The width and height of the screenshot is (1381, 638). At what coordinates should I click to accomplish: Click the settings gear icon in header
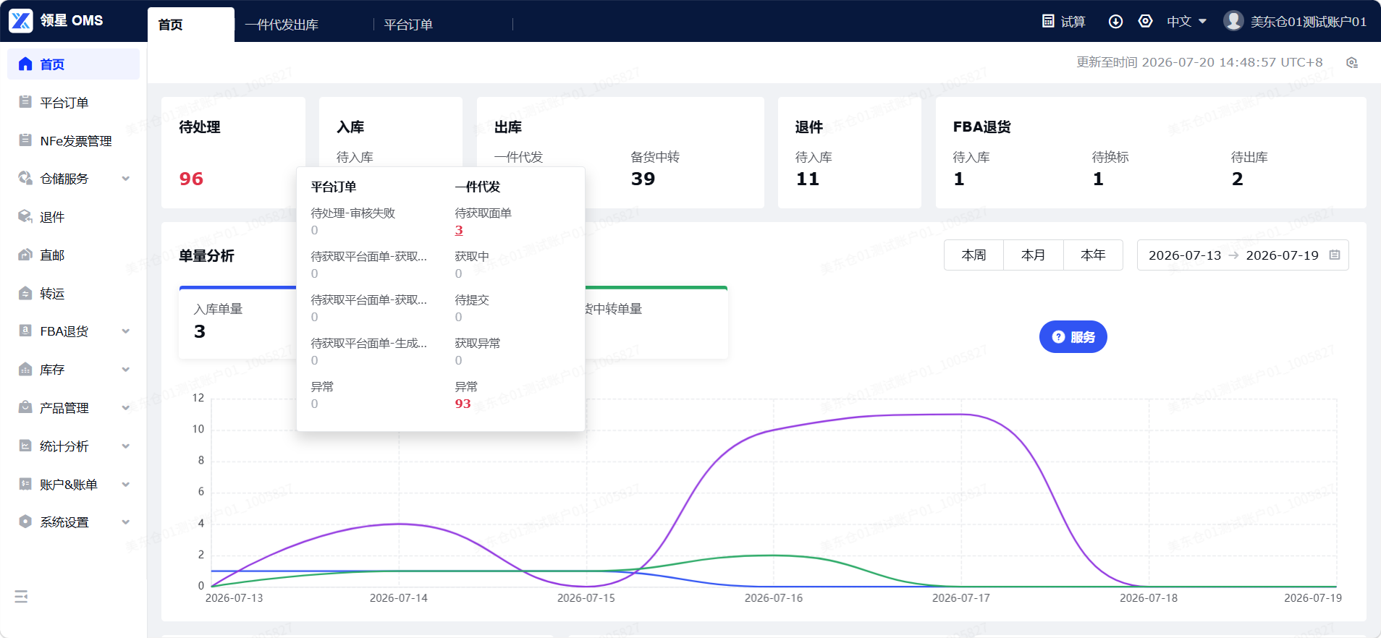tap(1146, 21)
